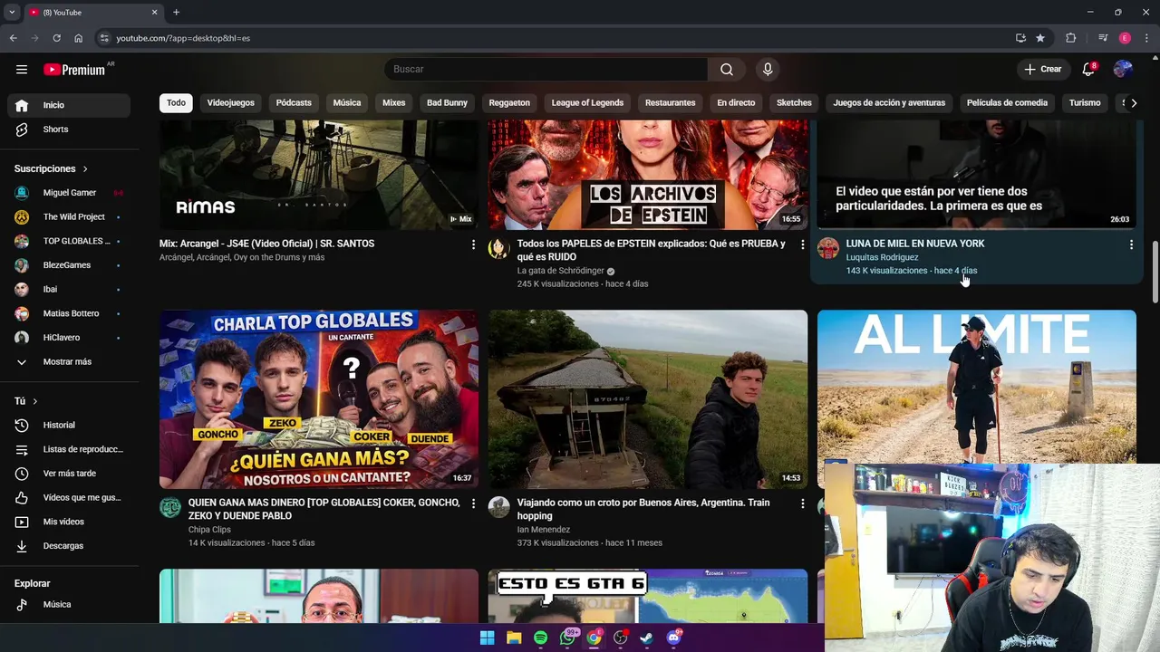Select the Todo filter chip
Viewport: 1160px width, 652px height.
point(176,103)
